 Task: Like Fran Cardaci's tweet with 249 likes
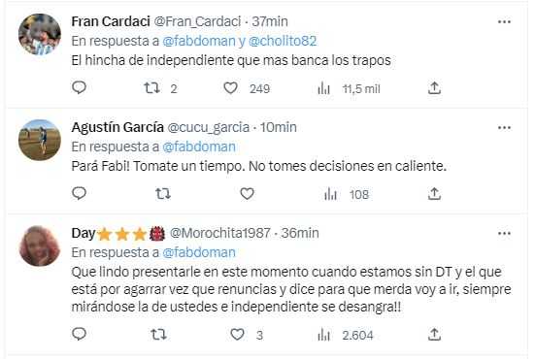tap(231, 88)
